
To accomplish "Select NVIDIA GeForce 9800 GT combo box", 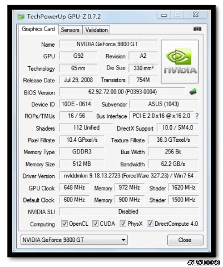I will pos(74,240).
